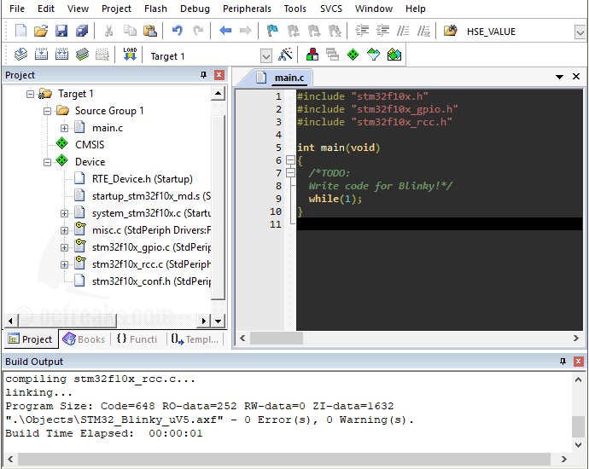
Task: Build the target with the Build icon
Action: pyautogui.click(x=41, y=55)
